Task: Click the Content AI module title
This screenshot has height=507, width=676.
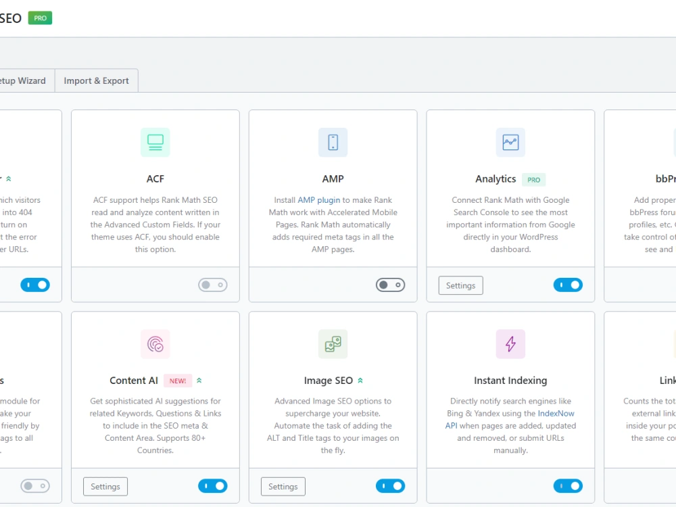Action: 134,381
